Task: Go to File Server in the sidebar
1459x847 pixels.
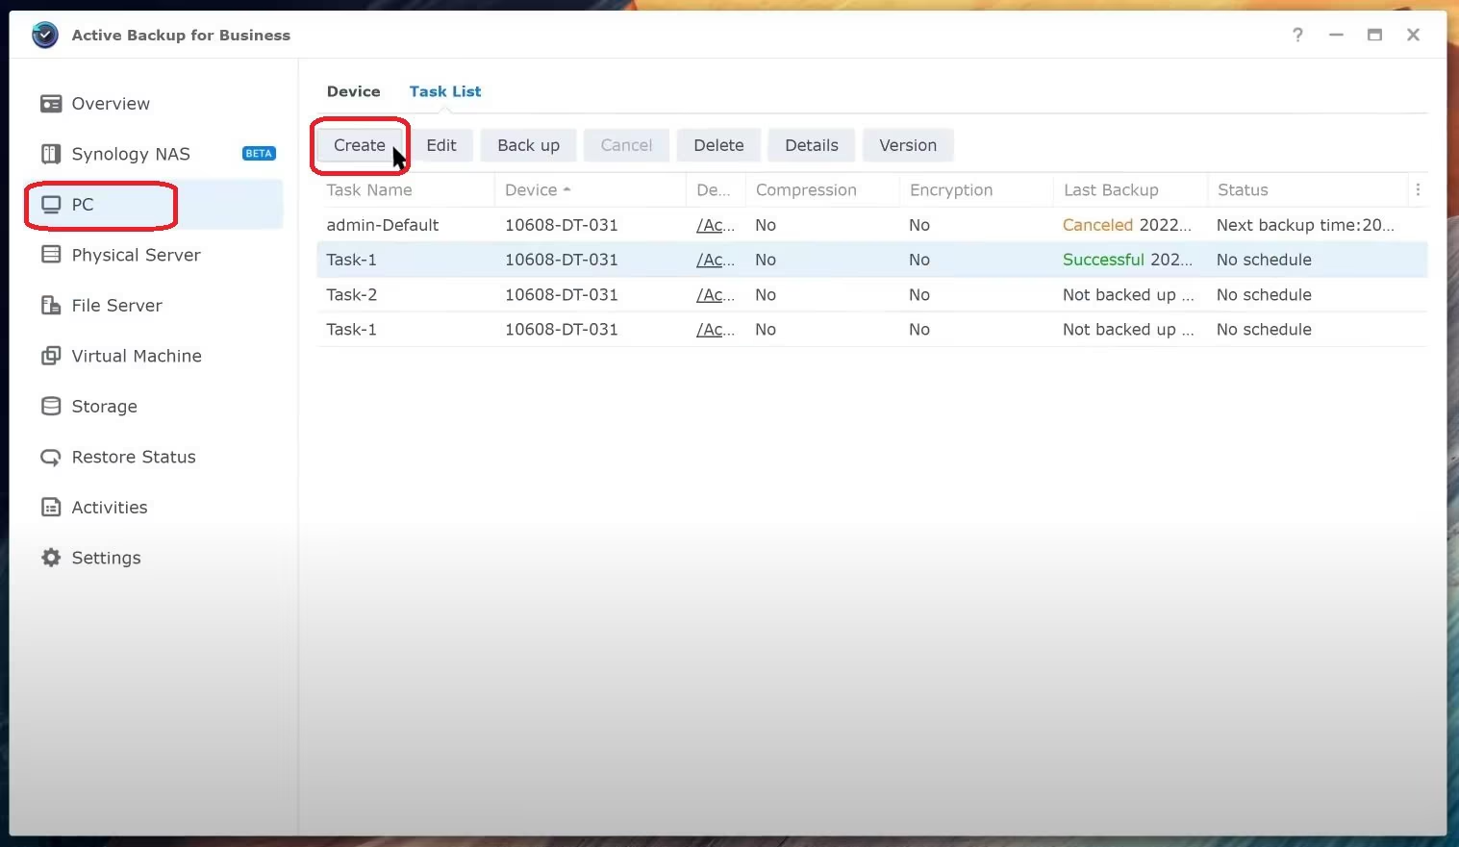Action: 116,306
